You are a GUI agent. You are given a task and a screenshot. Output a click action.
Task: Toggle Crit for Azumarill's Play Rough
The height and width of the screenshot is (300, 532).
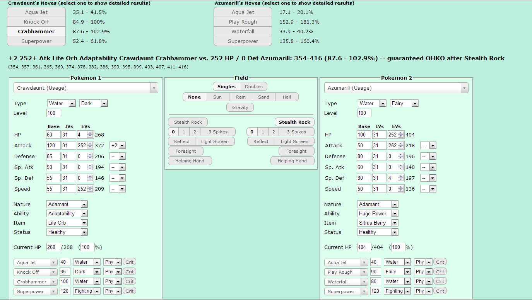click(x=440, y=271)
